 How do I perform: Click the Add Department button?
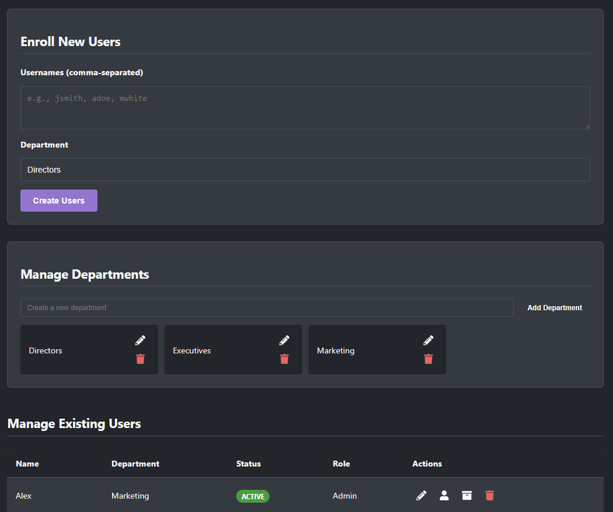pos(554,307)
